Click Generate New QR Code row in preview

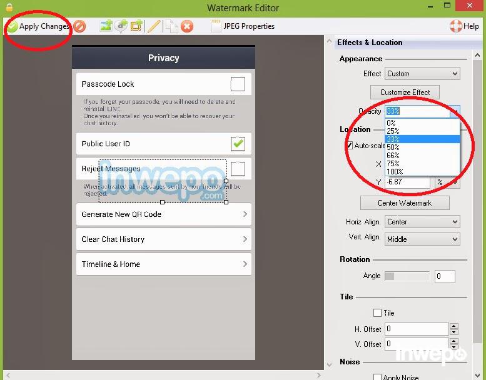pyautogui.click(x=164, y=214)
